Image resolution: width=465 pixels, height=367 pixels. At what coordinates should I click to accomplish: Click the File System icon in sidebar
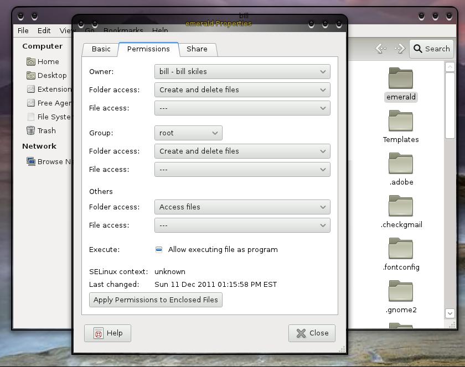click(x=31, y=117)
